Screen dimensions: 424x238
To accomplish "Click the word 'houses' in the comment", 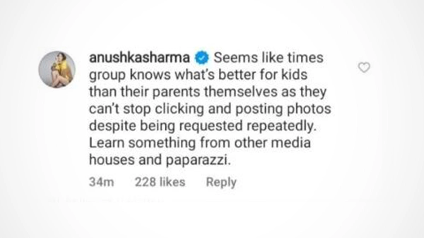I will click(x=110, y=160).
